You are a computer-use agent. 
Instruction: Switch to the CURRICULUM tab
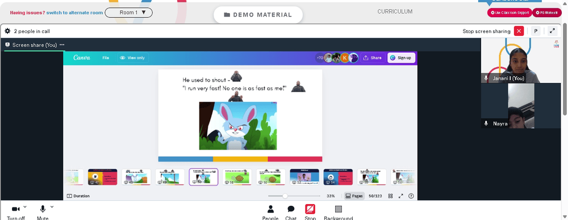(395, 11)
